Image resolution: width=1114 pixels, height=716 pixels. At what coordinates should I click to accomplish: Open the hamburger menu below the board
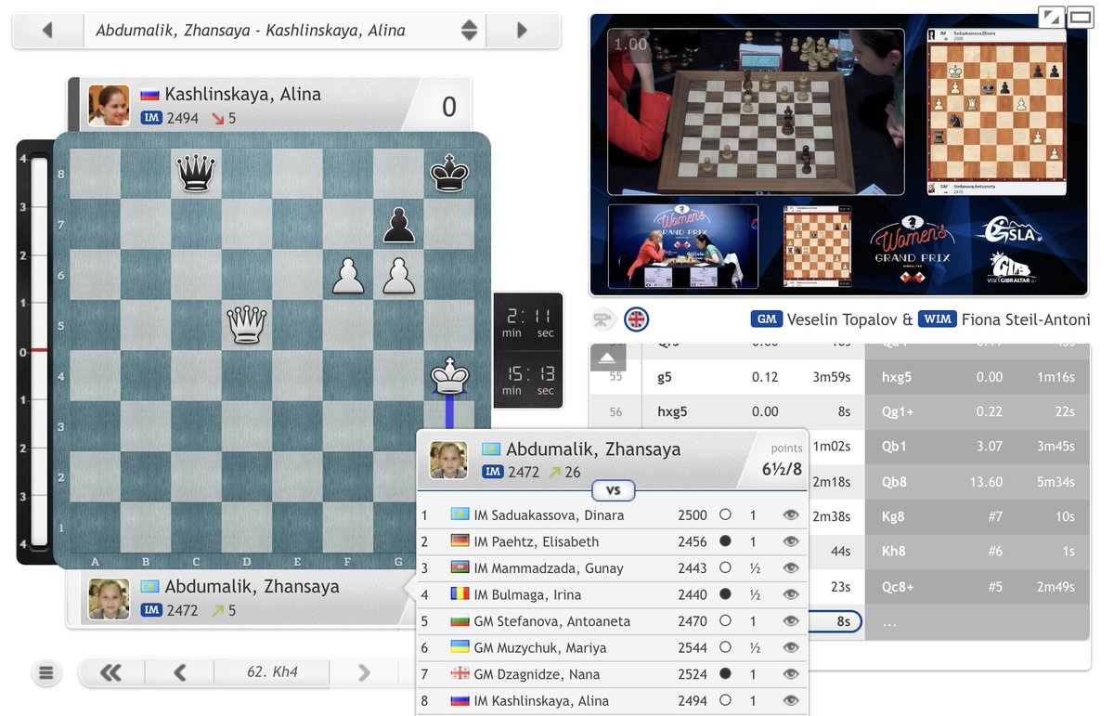(x=46, y=673)
